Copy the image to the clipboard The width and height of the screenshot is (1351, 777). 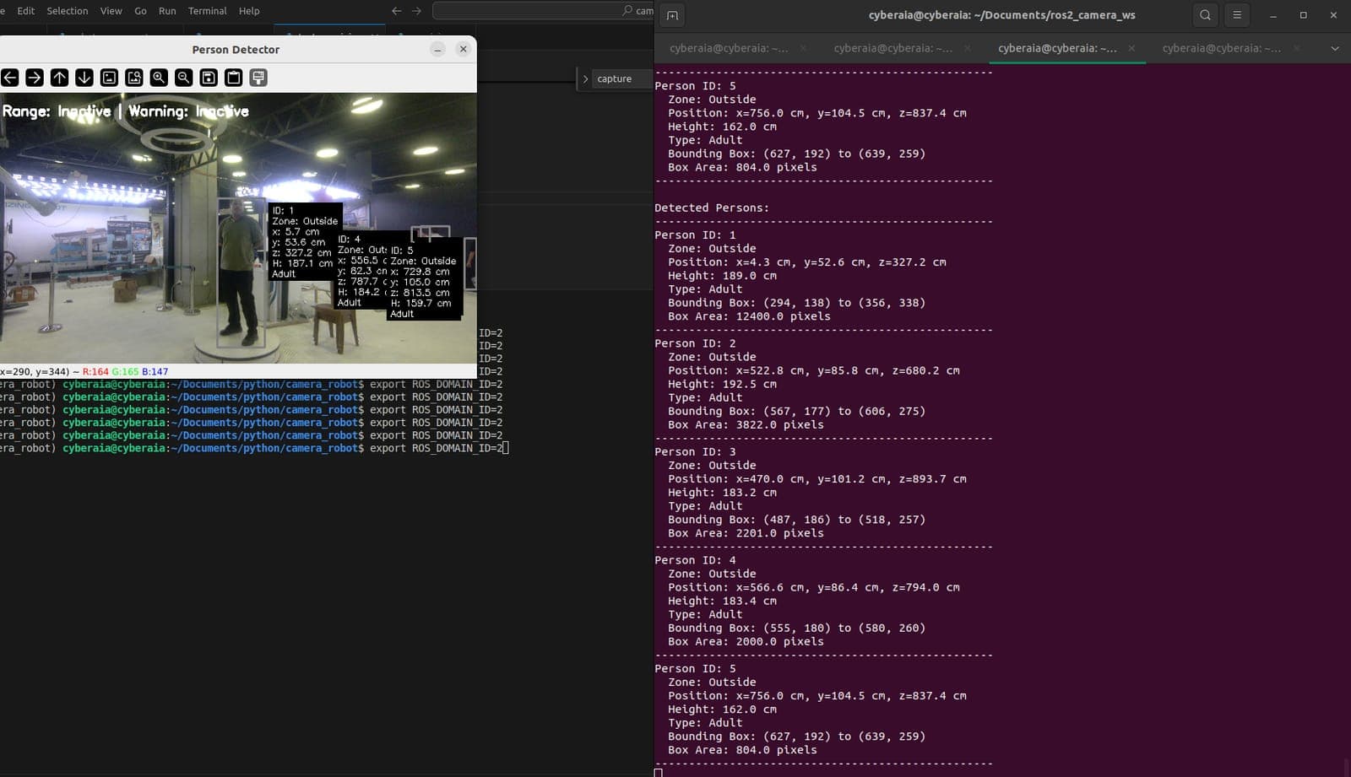pos(234,78)
